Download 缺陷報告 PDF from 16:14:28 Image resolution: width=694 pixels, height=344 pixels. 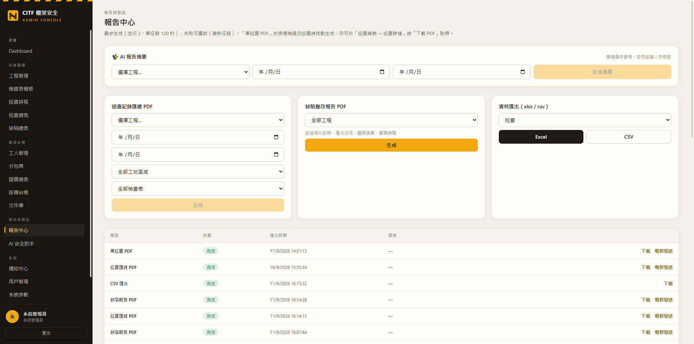click(646, 300)
